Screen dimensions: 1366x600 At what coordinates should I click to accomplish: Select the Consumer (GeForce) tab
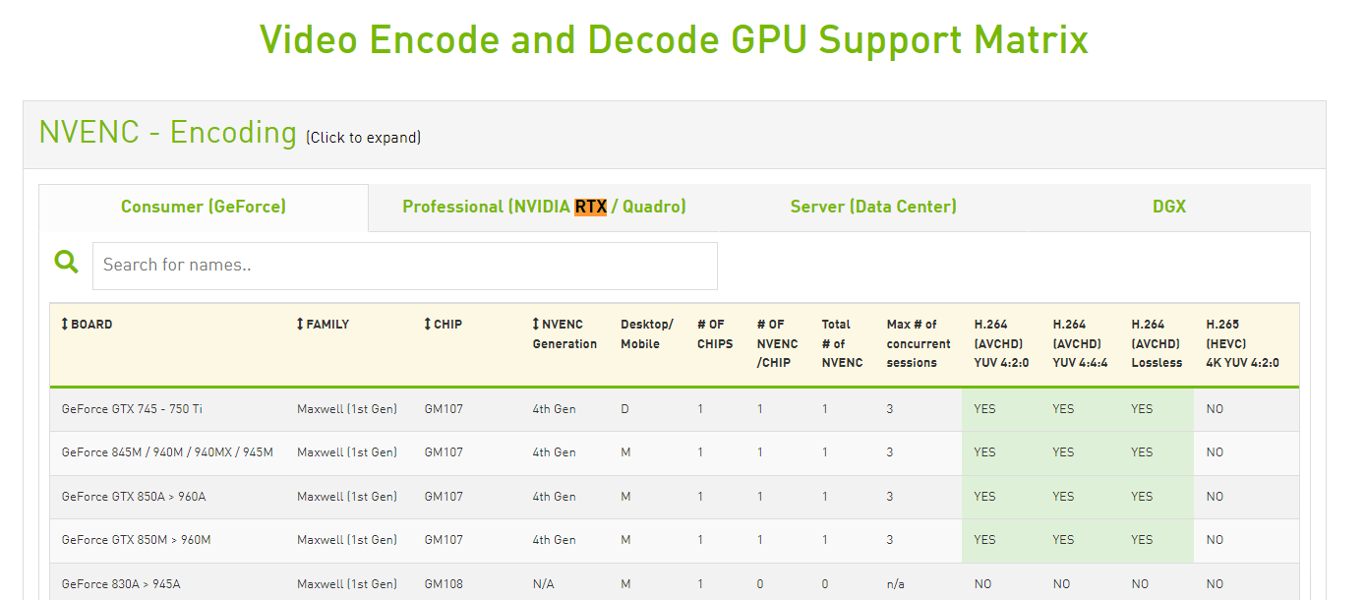point(203,207)
